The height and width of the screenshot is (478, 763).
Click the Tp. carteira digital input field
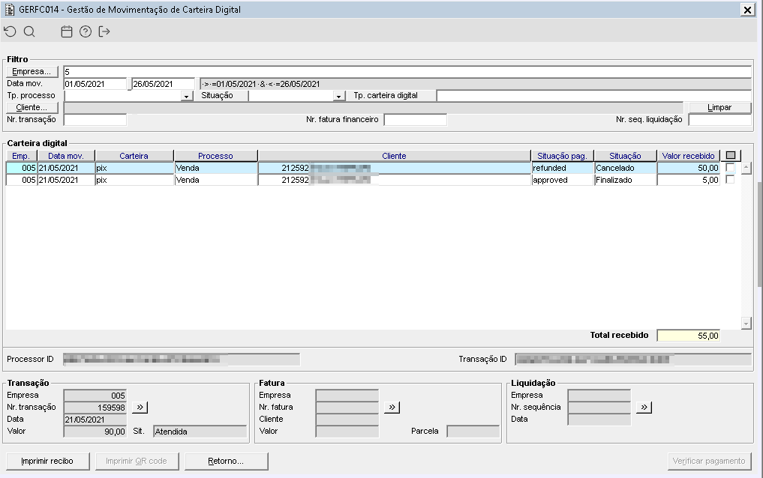(593, 96)
